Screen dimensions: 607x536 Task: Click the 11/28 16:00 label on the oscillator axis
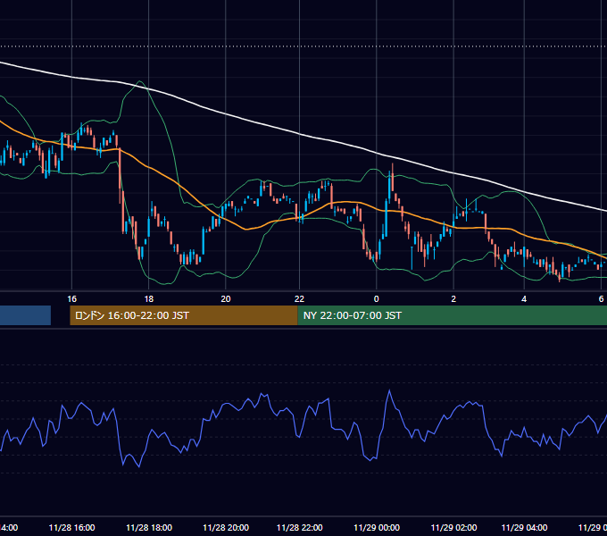coord(72,527)
